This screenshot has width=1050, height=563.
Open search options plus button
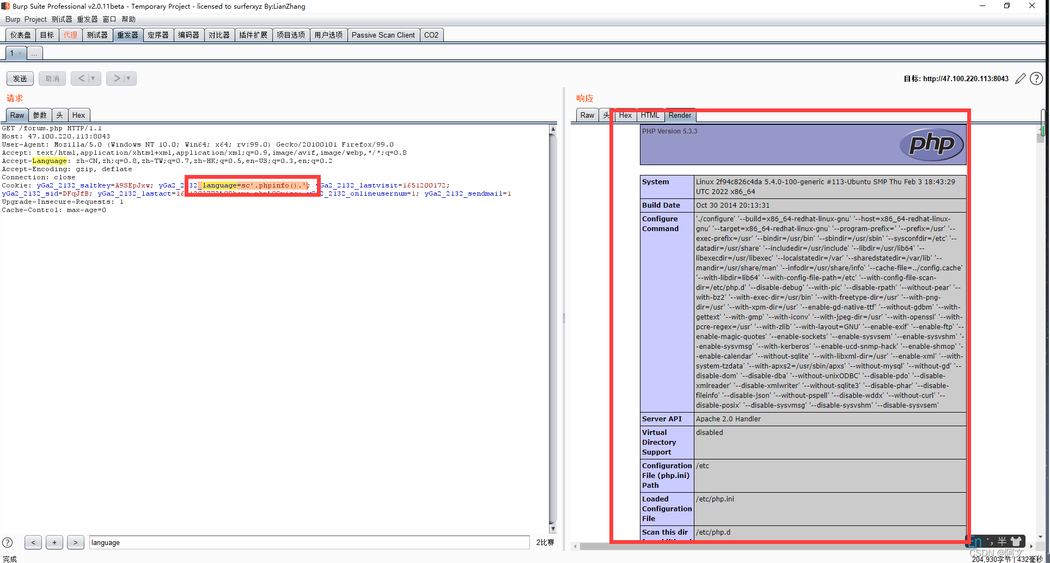(54, 542)
